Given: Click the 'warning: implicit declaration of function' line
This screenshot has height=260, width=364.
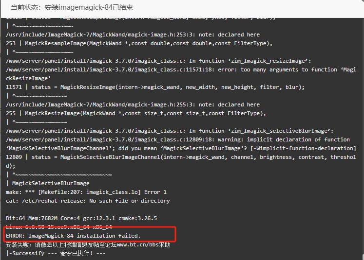Looking at the screenshot, I should [178, 139].
